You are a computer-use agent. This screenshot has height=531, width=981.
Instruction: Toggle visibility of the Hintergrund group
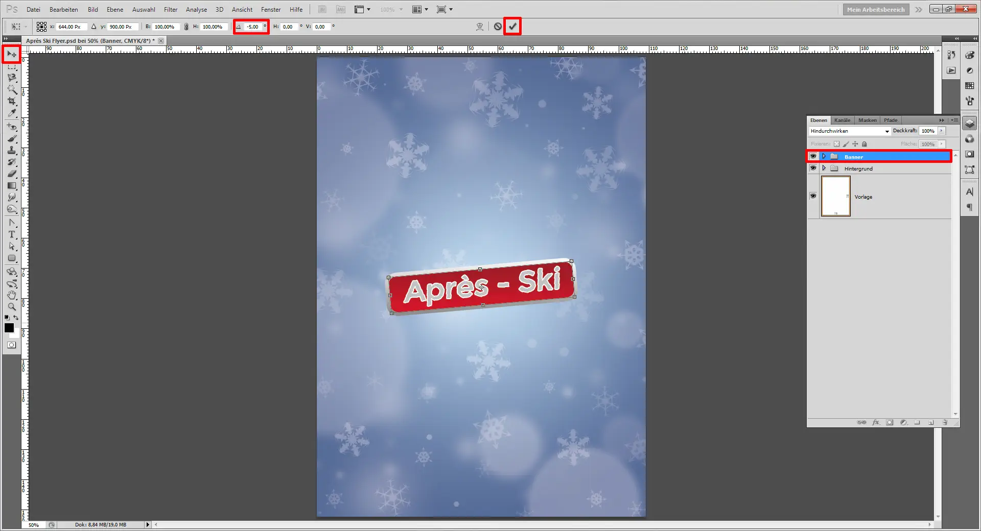(x=813, y=168)
